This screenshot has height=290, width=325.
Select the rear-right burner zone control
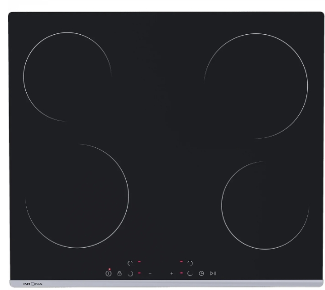(x=190, y=263)
